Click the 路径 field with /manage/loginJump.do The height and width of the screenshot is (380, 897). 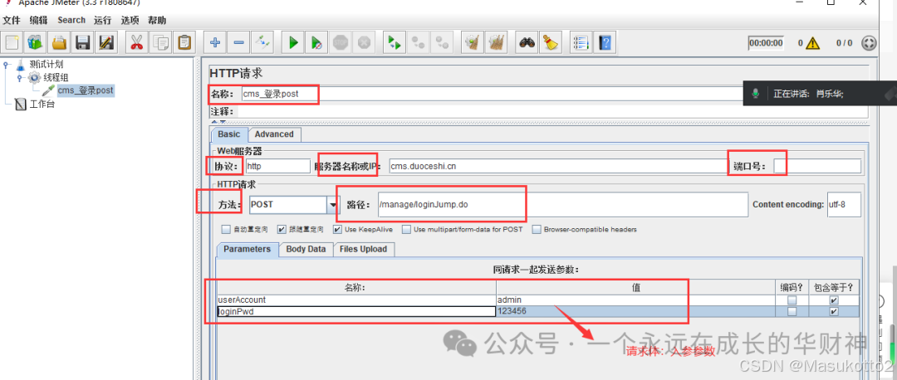click(562, 205)
